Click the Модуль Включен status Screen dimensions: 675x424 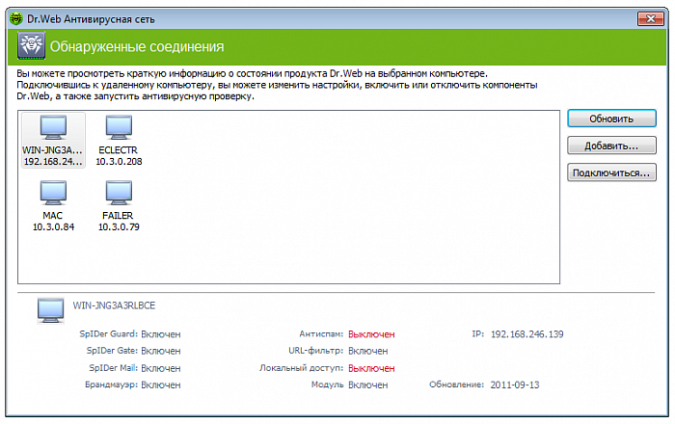pos(368,384)
